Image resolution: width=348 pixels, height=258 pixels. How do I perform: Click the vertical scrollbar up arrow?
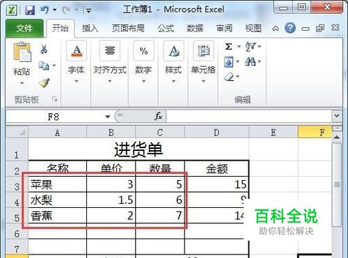[337, 137]
